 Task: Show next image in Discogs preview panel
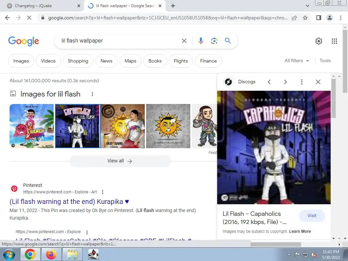tap(285, 82)
